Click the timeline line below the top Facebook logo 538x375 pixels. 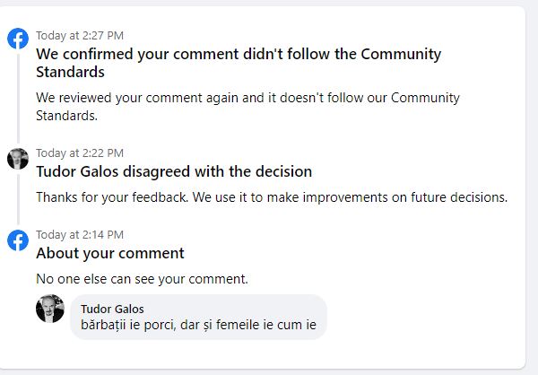[18, 99]
